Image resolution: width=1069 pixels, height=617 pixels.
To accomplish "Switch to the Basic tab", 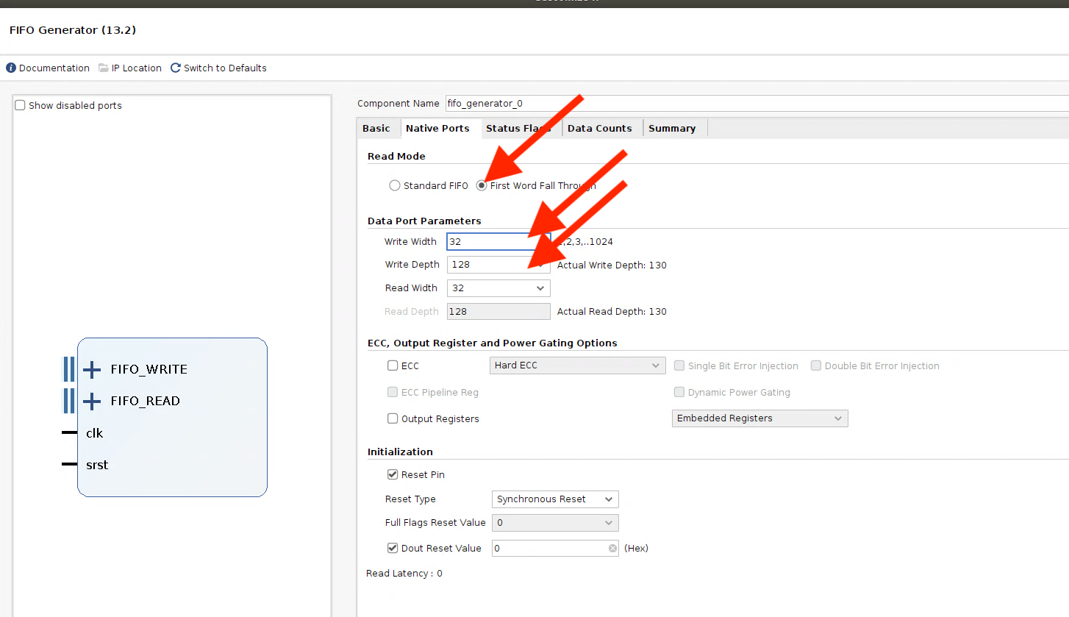I will (x=376, y=128).
